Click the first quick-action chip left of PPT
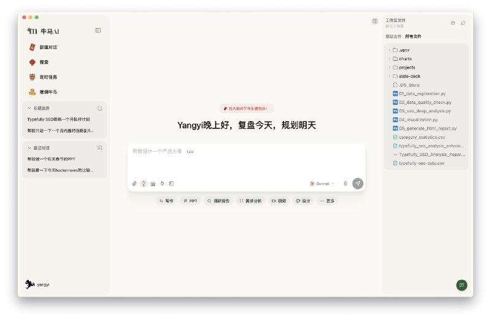Screen dimensions: 491x320 pos(166,201)
